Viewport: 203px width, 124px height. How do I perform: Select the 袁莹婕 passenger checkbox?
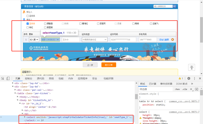click(45, 28)
